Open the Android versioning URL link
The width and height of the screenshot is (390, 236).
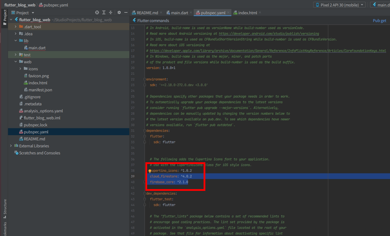(269, 34)
